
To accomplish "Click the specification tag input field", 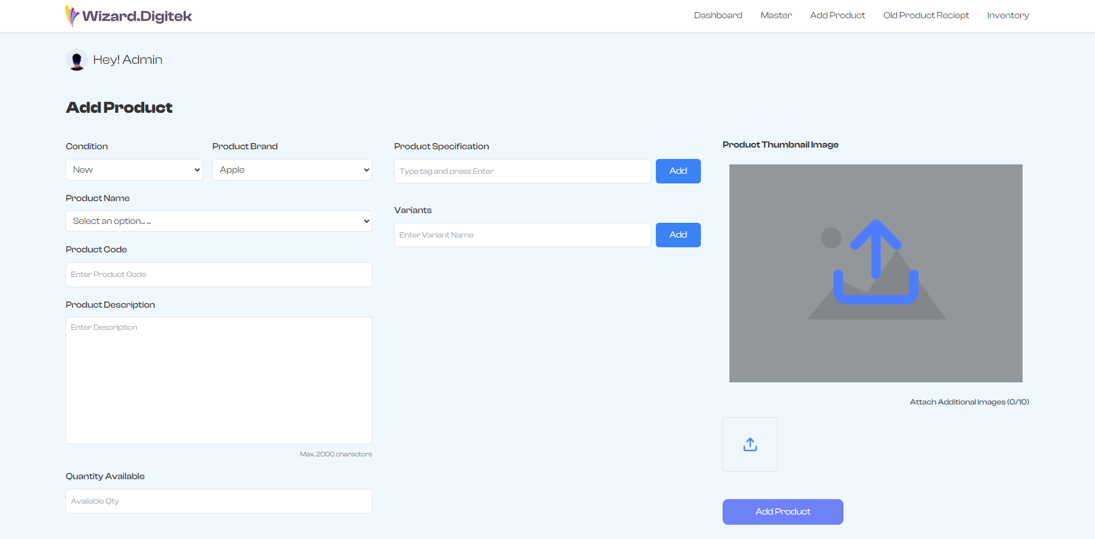I will (x=522, y=171).
